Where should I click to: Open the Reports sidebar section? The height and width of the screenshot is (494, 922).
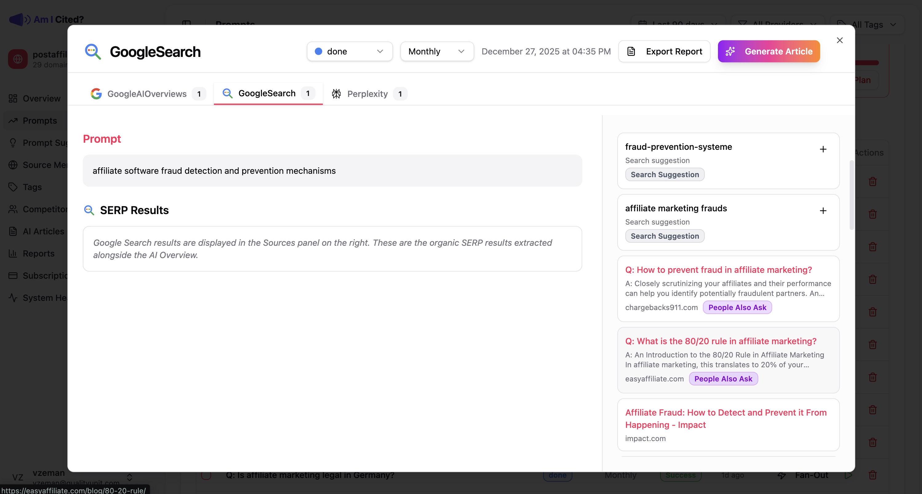(x=39, y=253)
